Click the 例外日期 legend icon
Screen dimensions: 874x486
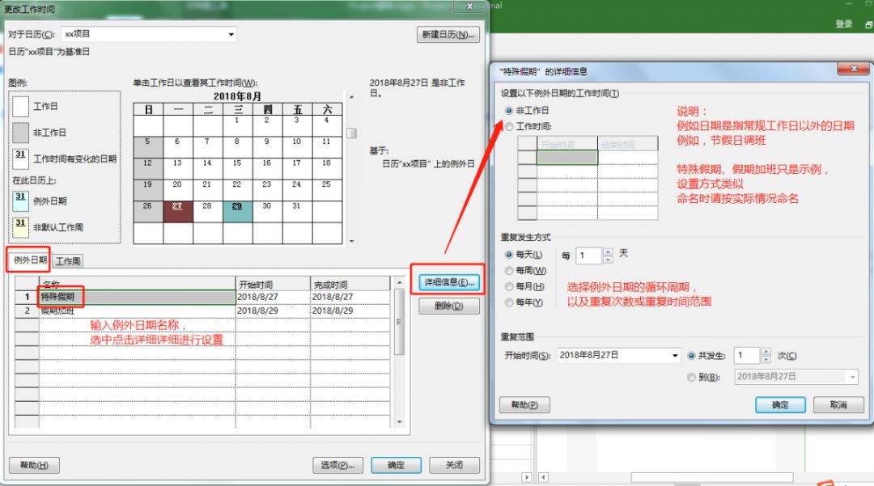[20, 201]
